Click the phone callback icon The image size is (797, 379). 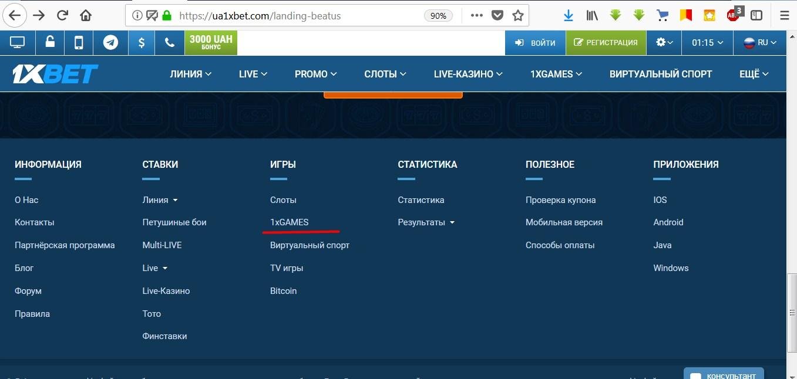(x=170, y=43)
